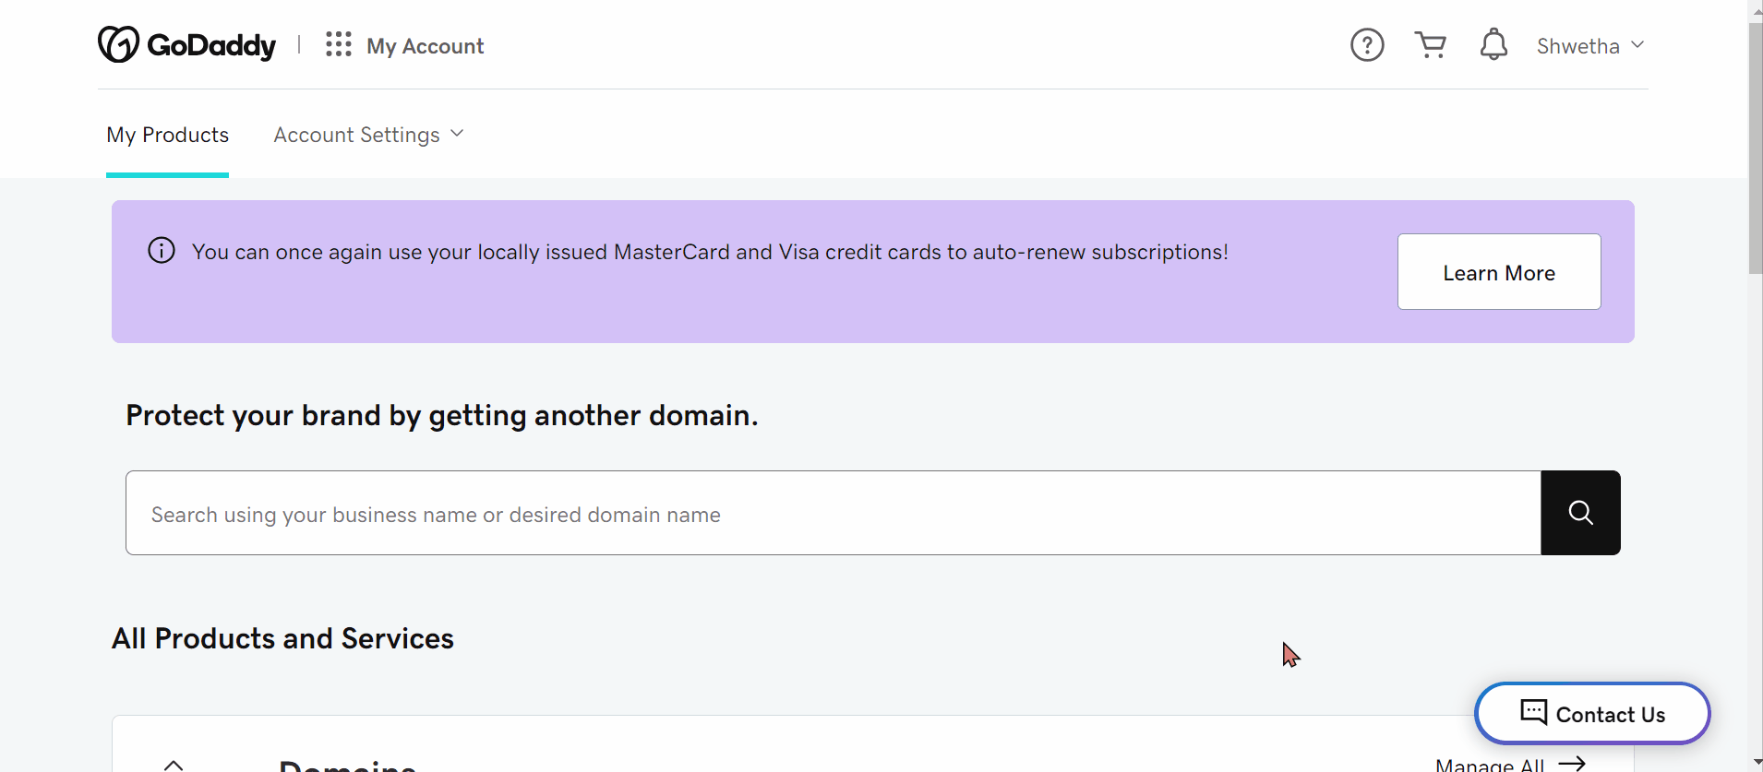View the shopping cart
Image resolution: width=1763 pixels, height=772 pixels.
[x=1431, y=44]
